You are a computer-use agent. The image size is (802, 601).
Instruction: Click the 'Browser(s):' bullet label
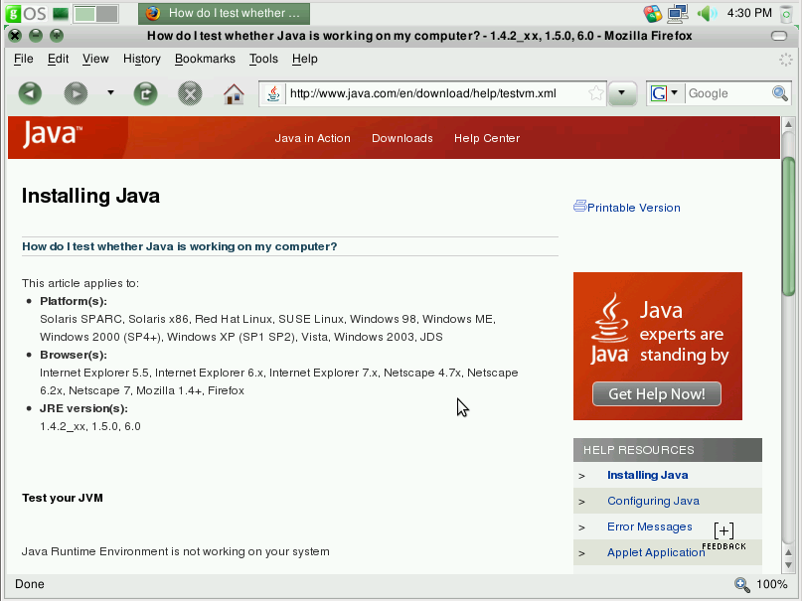tap(74, 355)
